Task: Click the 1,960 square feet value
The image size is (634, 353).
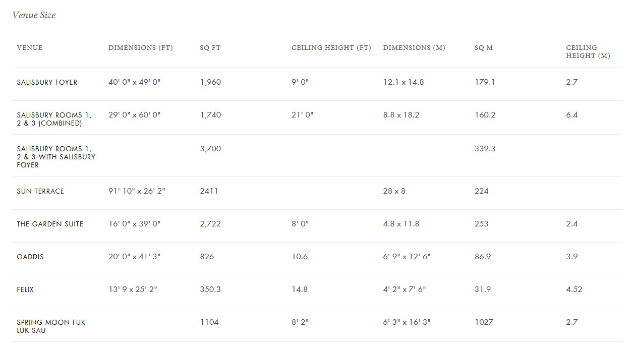Action: (210, 82)
